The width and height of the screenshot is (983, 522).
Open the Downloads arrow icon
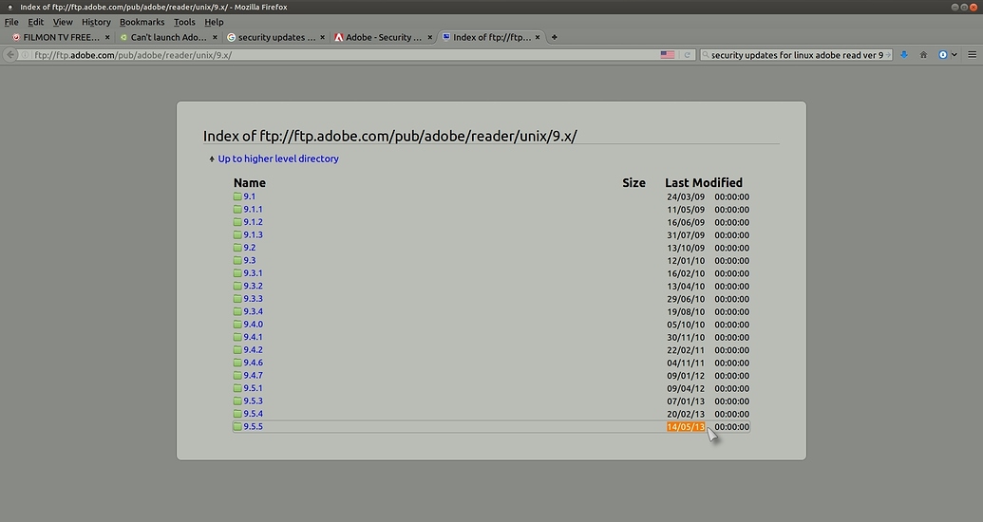click(904, 55)
